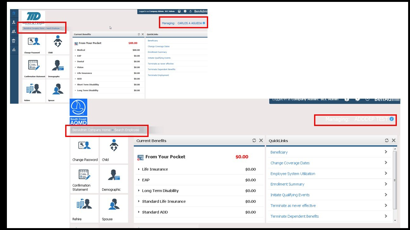Expand the Short Term Disability row
410x230 pixels.
click(x=88, y=85)
